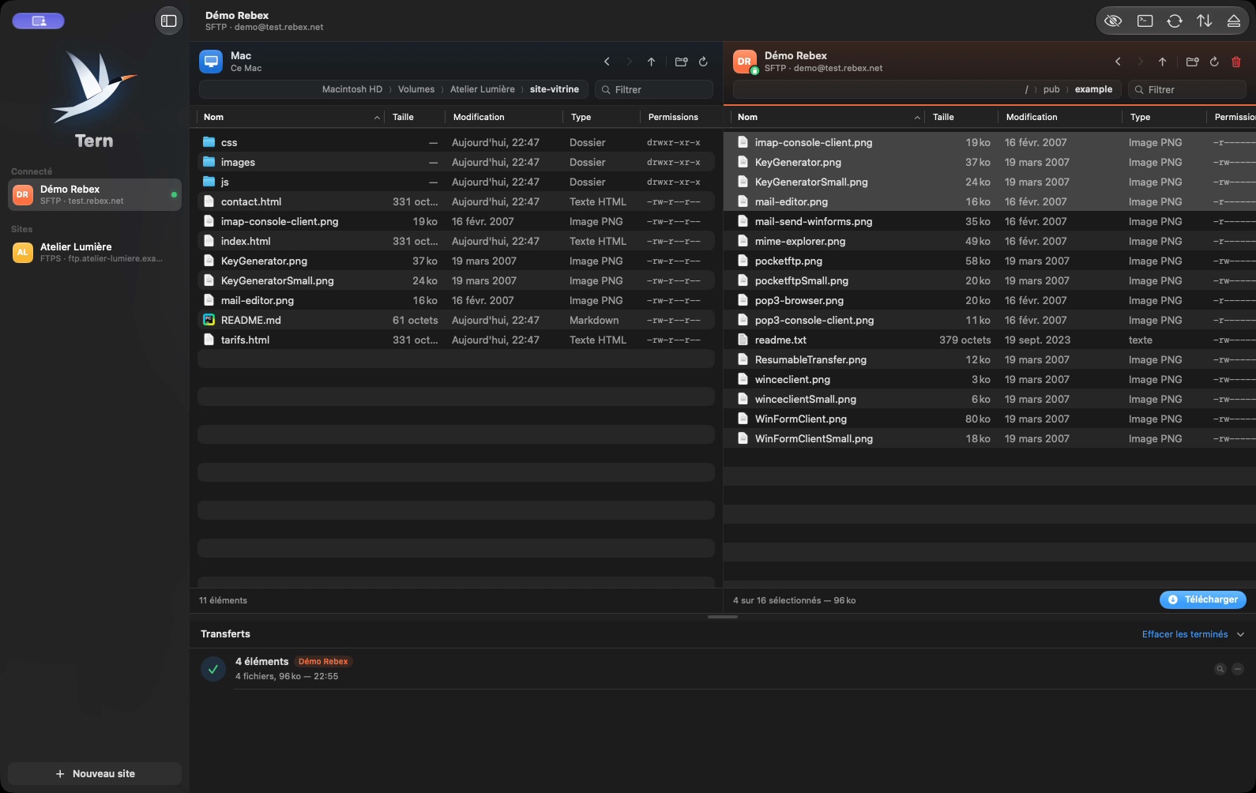Sort the remote pane by Type column

click(x=1164, y=117)
